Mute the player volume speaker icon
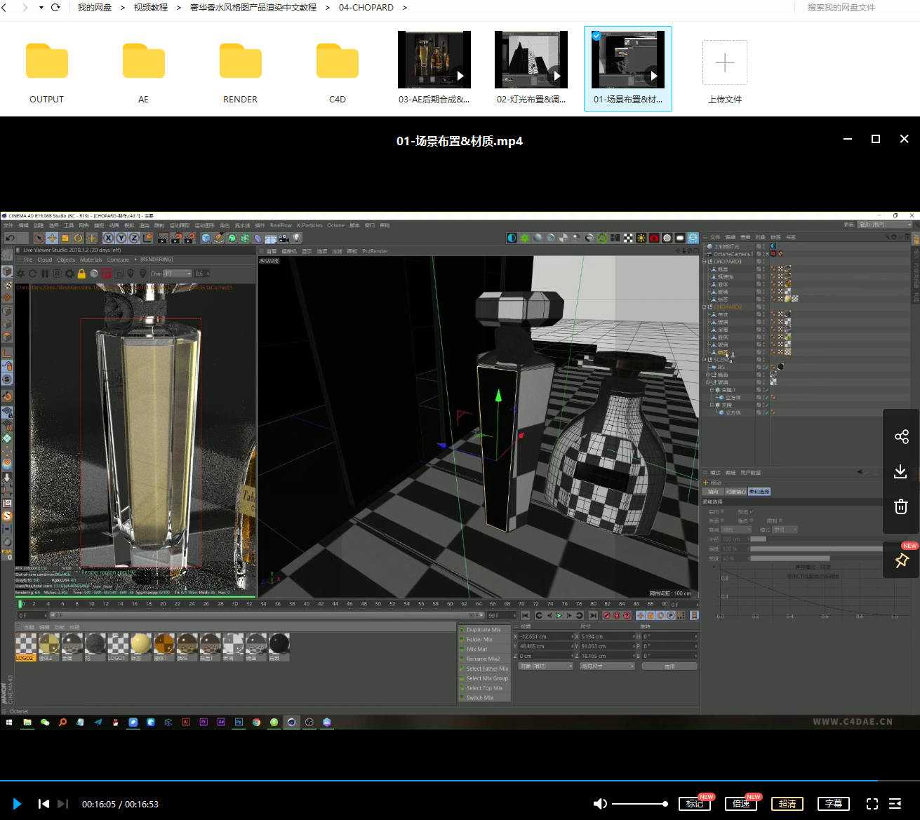This screenshot has height=820, width=920. tap(600, 804)
